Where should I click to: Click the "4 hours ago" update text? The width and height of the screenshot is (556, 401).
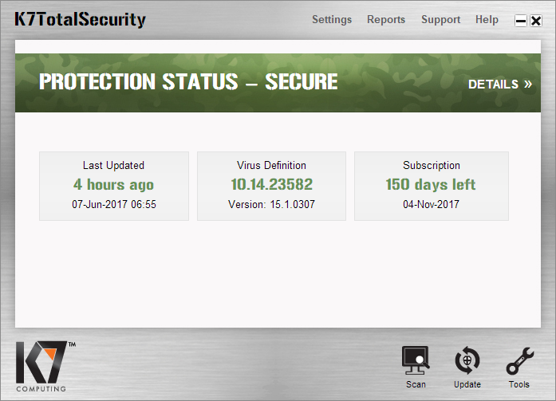coord(113,185)
